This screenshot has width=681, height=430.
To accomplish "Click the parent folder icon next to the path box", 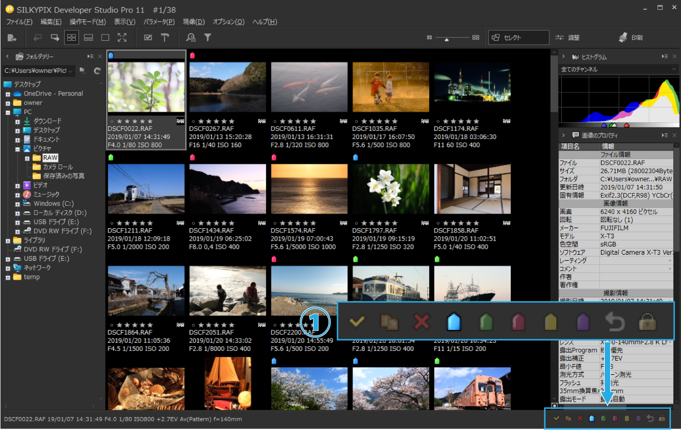I will [x=82, y=70].
